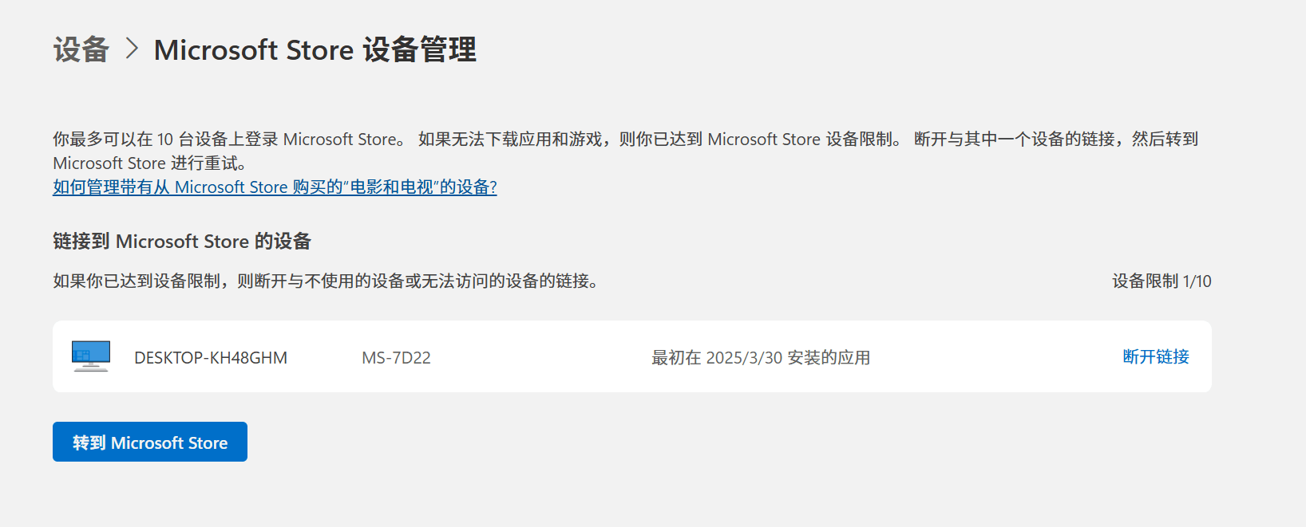Screen dimensions: 1306x527
Task: Click the Microsoft Store 设备管理 page title
Action: 315,49
